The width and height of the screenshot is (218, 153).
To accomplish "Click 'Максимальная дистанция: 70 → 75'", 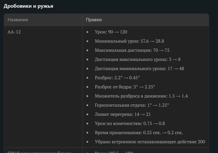I will point(132,50).
